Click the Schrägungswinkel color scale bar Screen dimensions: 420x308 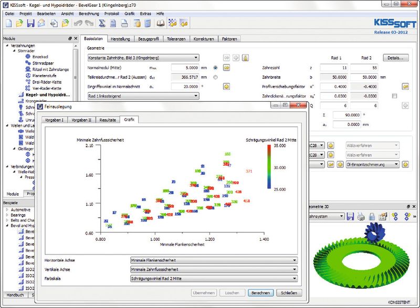[x=268, y=167]
